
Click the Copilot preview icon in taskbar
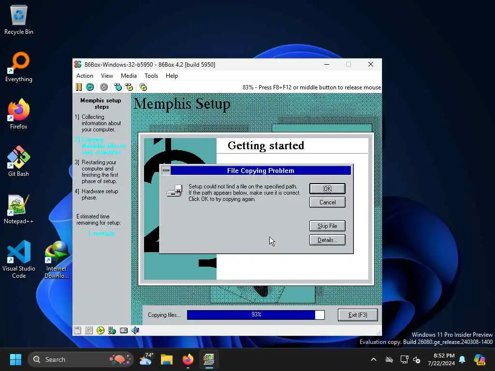coord(480,359)
